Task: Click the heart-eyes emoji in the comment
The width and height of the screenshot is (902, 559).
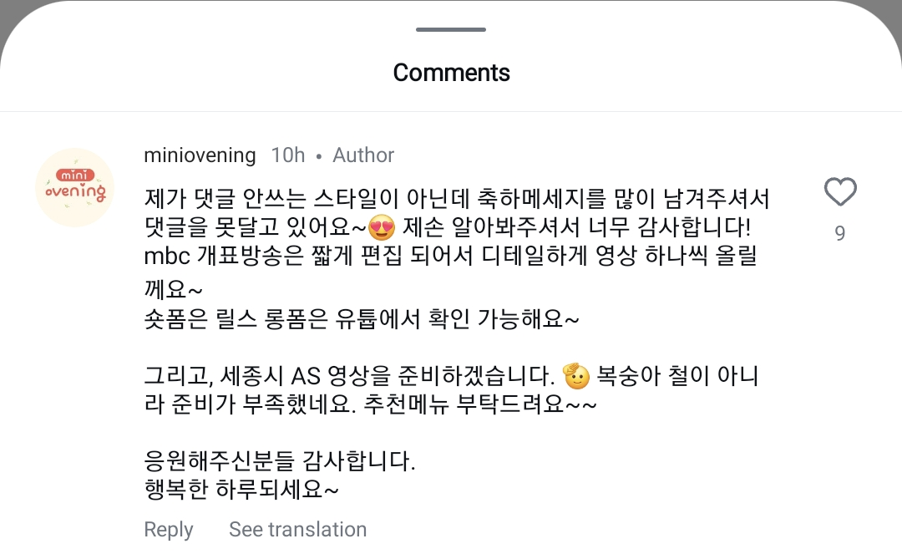Action: pyautogui.click(x=382, y=227)
